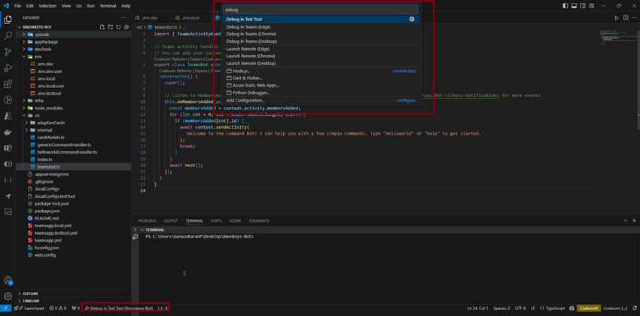Collapse the src folder
Screen dimensions: 640x316
[38, 114]
